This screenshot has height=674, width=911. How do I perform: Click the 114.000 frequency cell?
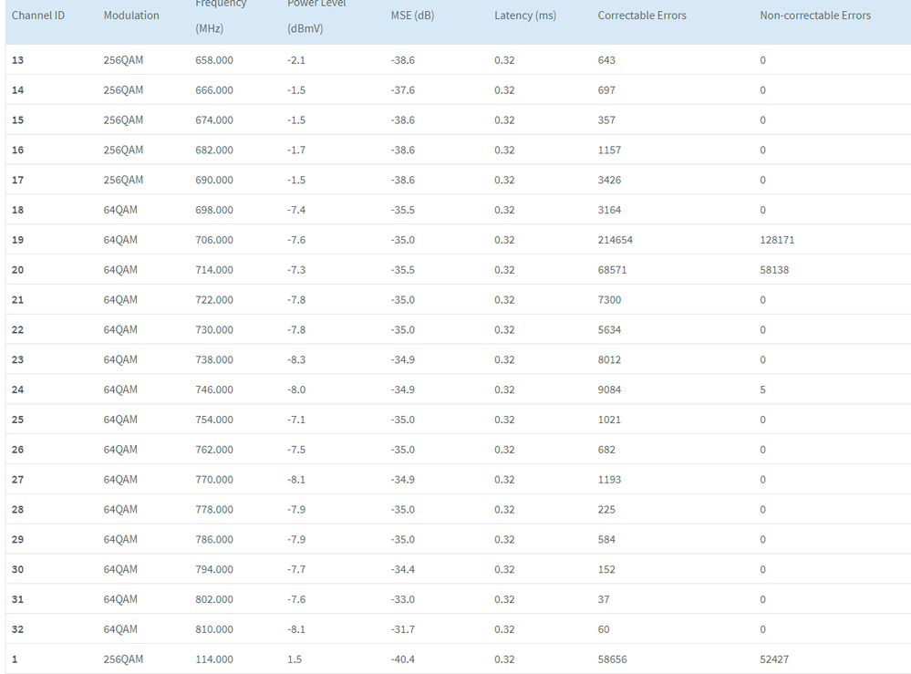click(x=214, y=659)
